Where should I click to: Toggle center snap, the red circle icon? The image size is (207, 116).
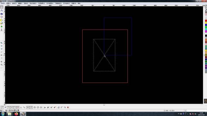tap(18, 107)
